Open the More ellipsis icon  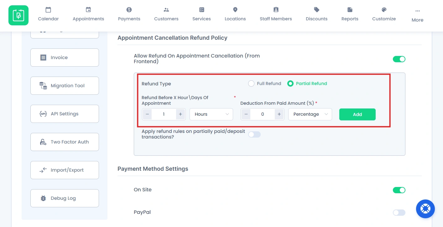[x=417, y=11]
